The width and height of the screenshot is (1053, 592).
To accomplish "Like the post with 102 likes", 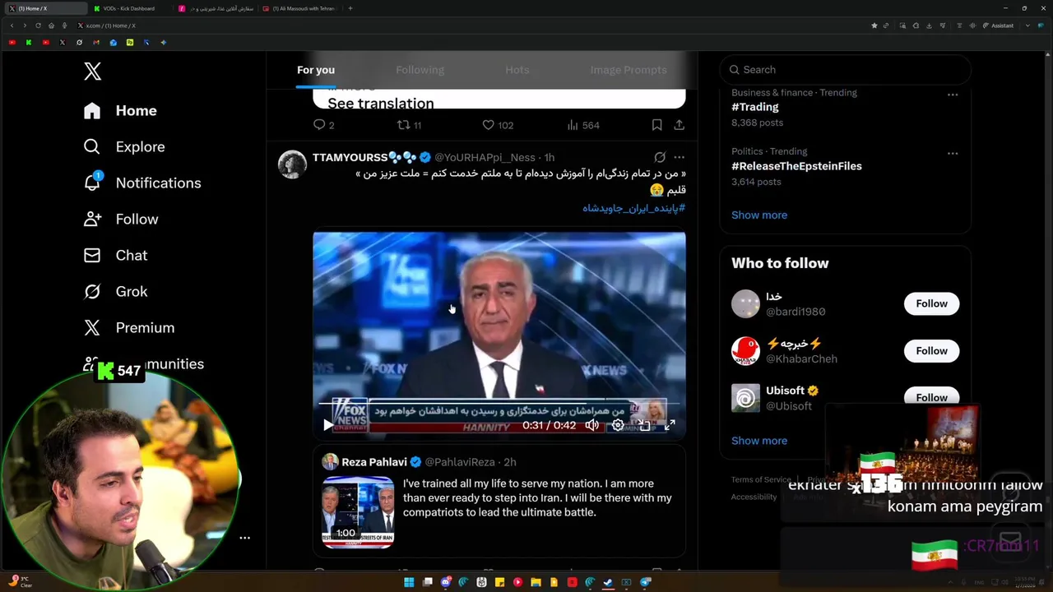I will coord(498,125).
